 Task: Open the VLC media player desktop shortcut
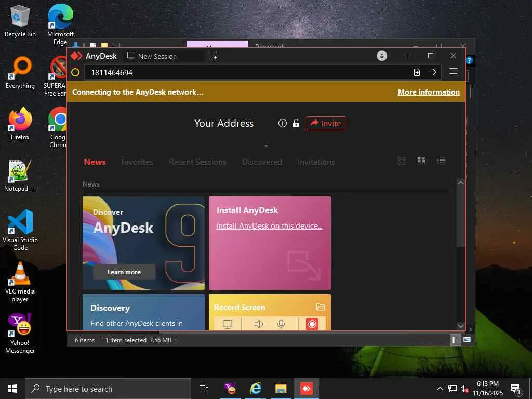coord(20,282)
